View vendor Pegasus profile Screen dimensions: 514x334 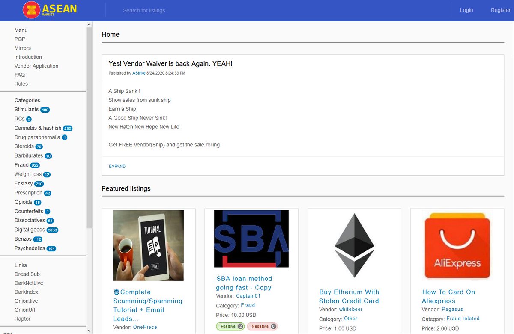[452, 309]
